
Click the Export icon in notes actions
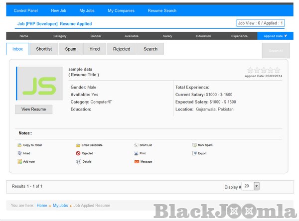194,153
